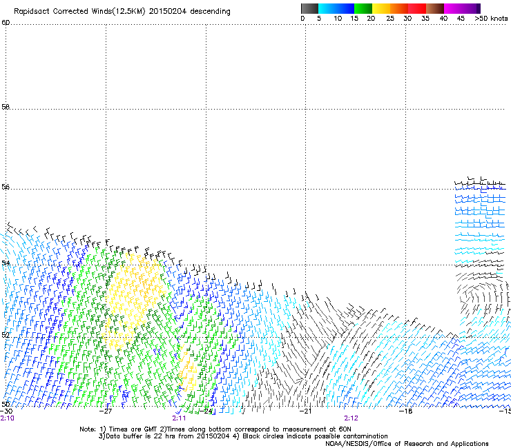Image resolution: width=511 pixels, height=448 pixels.
Task: Click the plot title 'Rapidscat Corrected Winds(12.5KM)'
Action: tap(79, 12)
